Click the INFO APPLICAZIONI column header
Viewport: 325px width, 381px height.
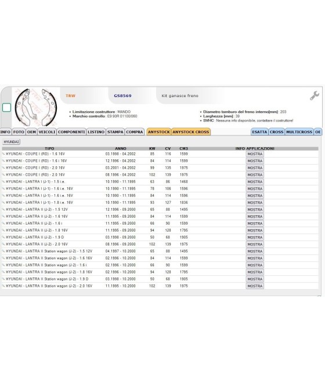[255, 148]
